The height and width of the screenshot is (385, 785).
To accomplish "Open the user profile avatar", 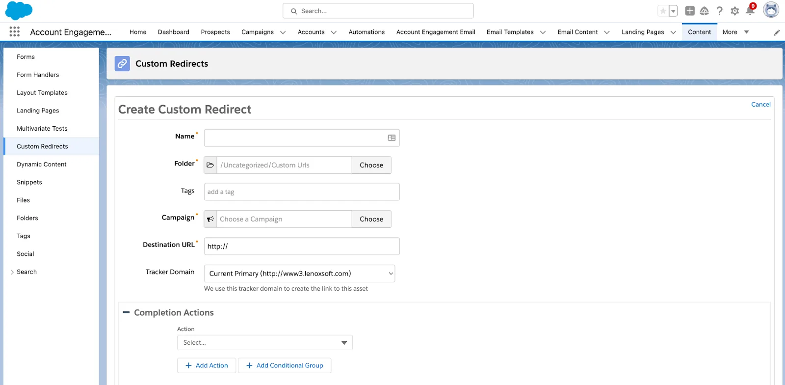I will pos(771,10).
